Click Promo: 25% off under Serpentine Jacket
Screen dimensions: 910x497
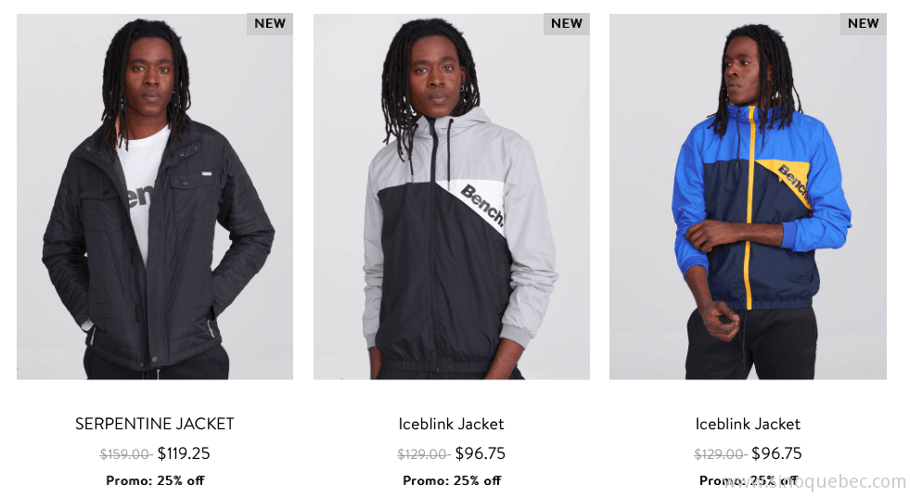coord(155,480)
